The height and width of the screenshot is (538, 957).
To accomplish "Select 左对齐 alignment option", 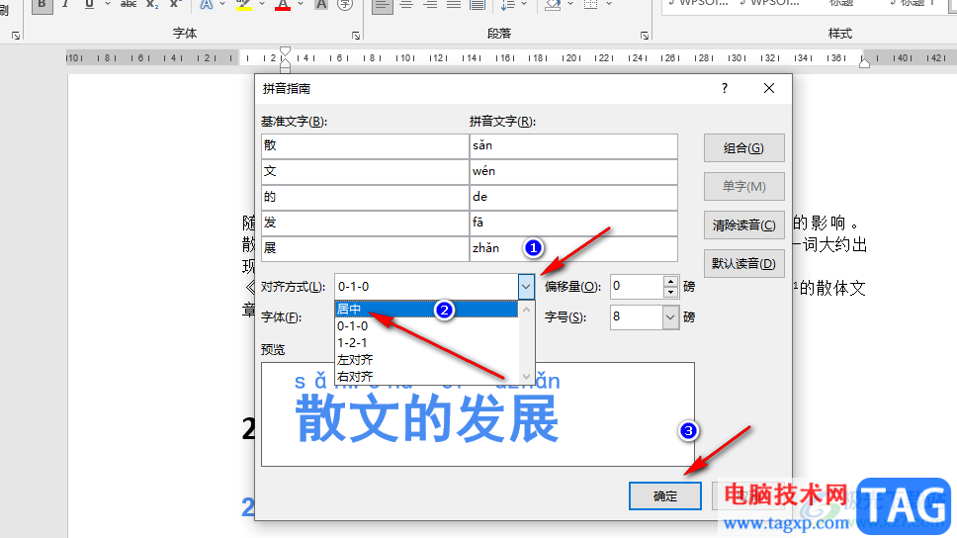I will coord(426,360).
